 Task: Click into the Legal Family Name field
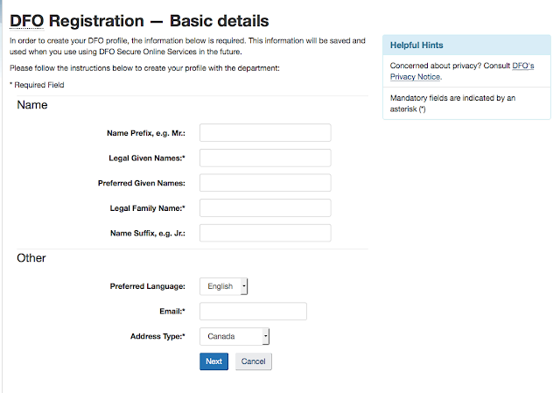click(265, 207)
